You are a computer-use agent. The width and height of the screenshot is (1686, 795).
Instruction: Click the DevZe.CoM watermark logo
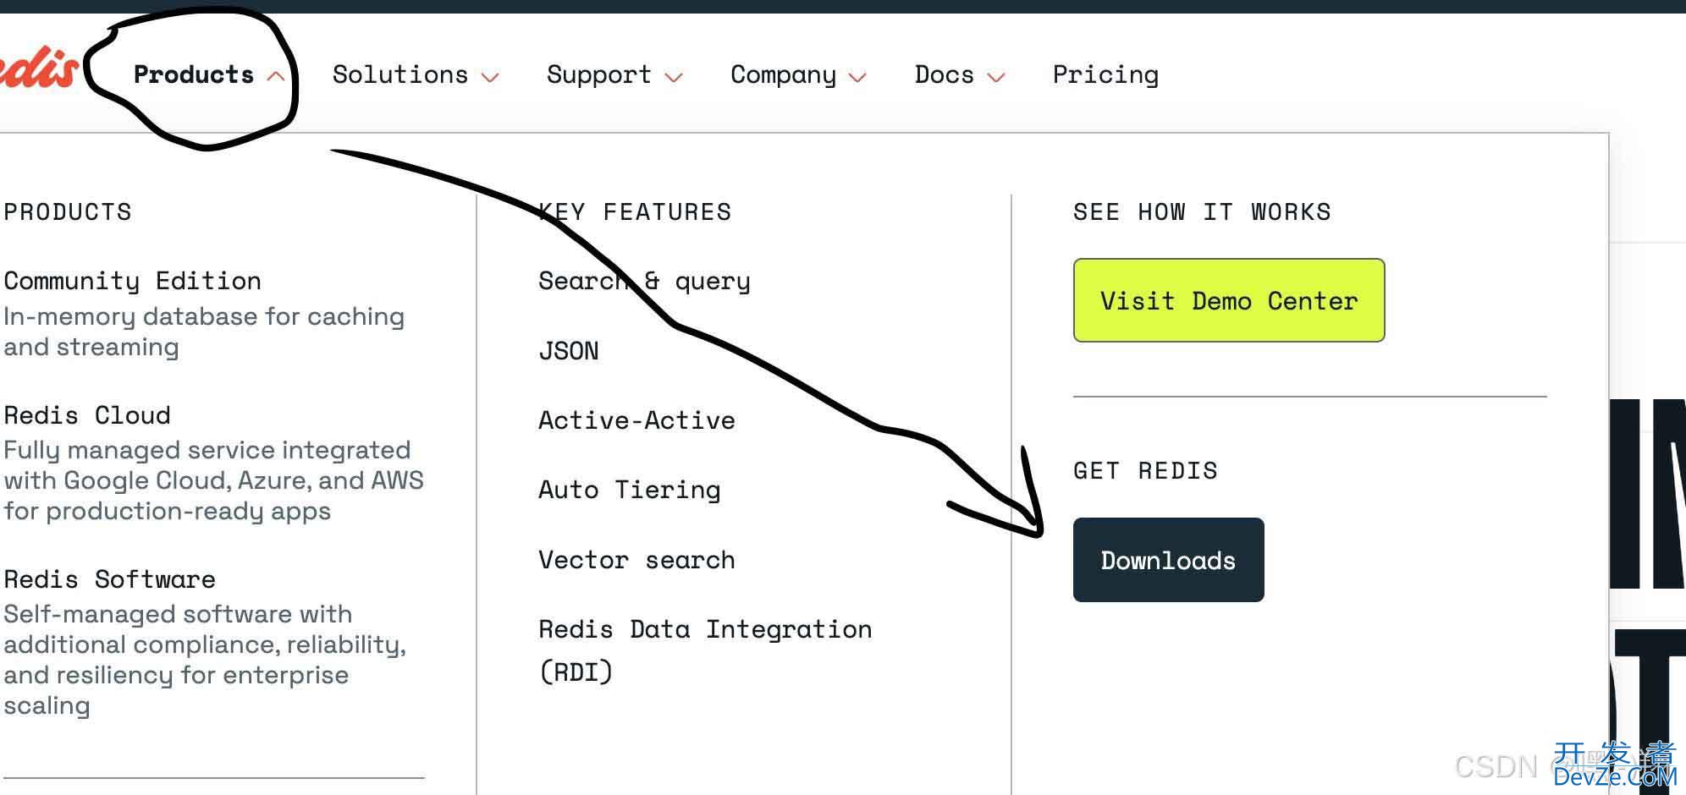(x=1615, y=765)
